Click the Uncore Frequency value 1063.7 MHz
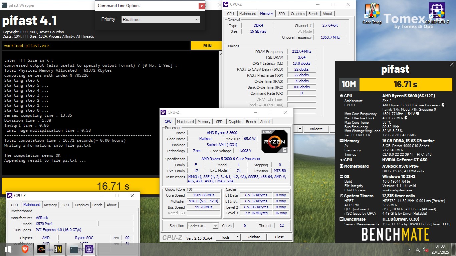The width and height of the screenshot is (456, 256). coord(330,37)
